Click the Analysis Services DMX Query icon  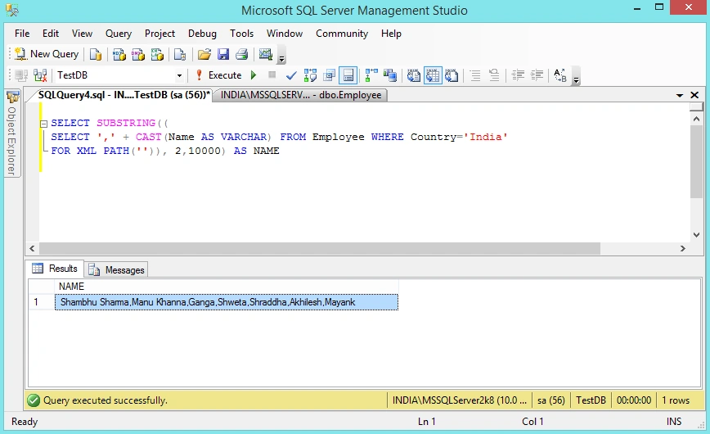138,54
